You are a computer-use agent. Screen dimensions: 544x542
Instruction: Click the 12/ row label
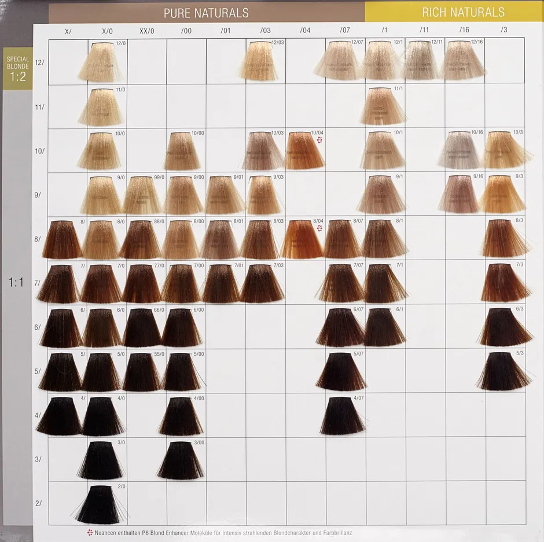pyautogui.click(x=39, y=63)
